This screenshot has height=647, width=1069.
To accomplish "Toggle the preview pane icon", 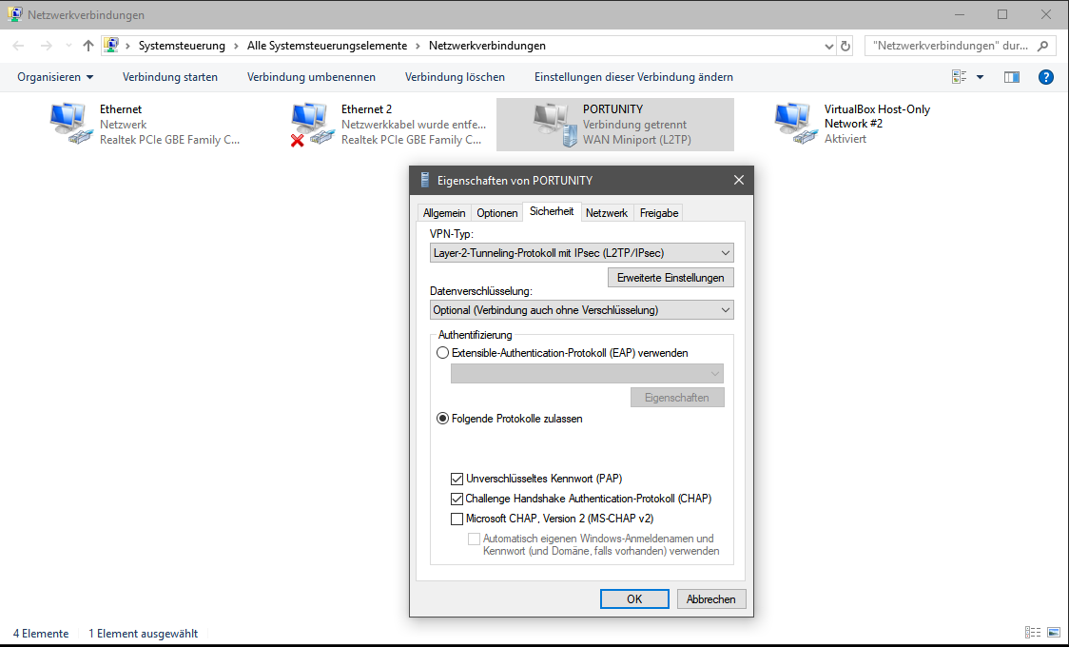I will (x=1012, y=77).
